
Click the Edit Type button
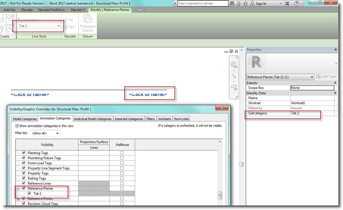[326, 76]
